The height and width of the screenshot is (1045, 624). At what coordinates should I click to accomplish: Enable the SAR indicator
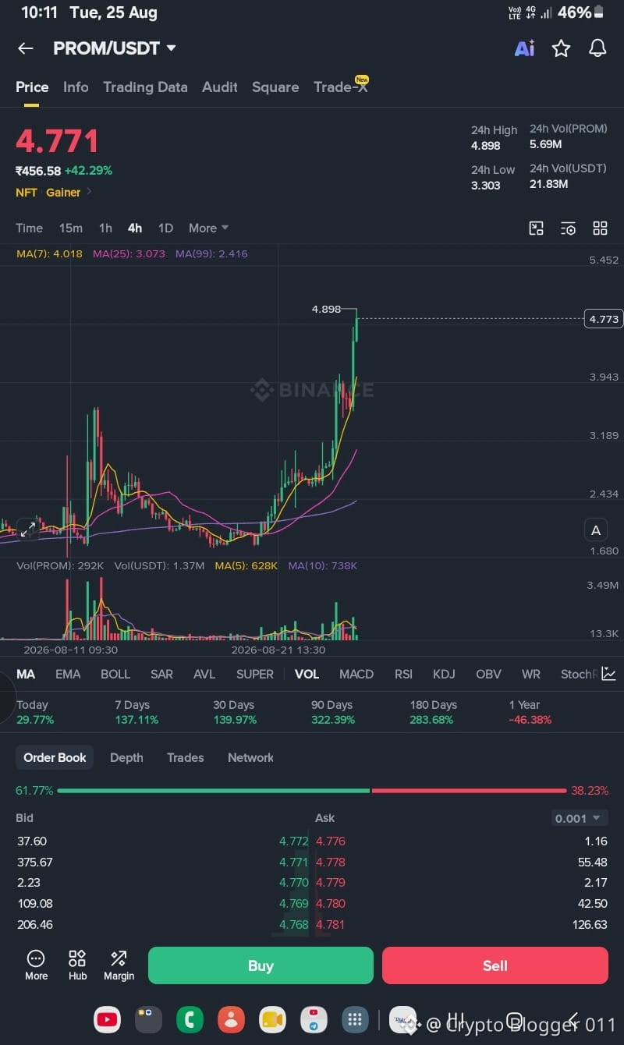coord(161,674)
